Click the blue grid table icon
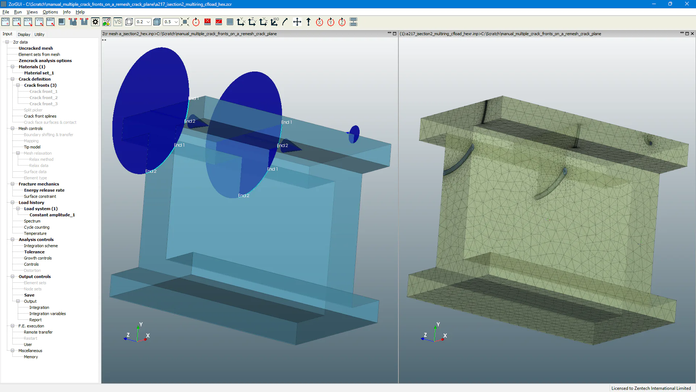696x392 pixels. (x=230, y=22)
